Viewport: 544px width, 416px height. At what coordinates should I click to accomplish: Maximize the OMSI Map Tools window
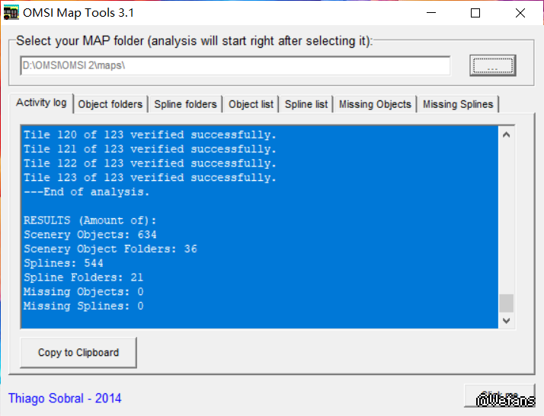point(475,13)
